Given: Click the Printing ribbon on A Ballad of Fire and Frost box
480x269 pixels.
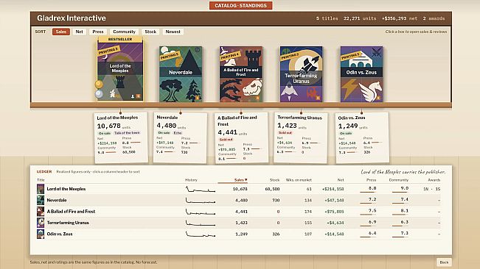Looking at the screenshot, I should (229, 57).
